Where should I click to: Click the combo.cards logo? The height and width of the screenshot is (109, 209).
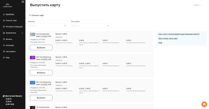[x=7, y=5]
